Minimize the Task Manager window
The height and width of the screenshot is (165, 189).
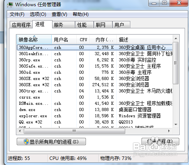click(154, 3)
